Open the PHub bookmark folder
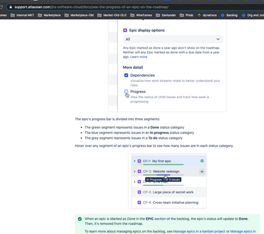264x234 pixels. [186, 15]
